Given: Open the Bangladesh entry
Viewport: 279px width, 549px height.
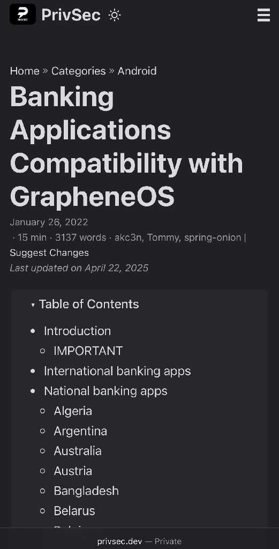Looking at the screenshot, I should [x=86, y=491].
